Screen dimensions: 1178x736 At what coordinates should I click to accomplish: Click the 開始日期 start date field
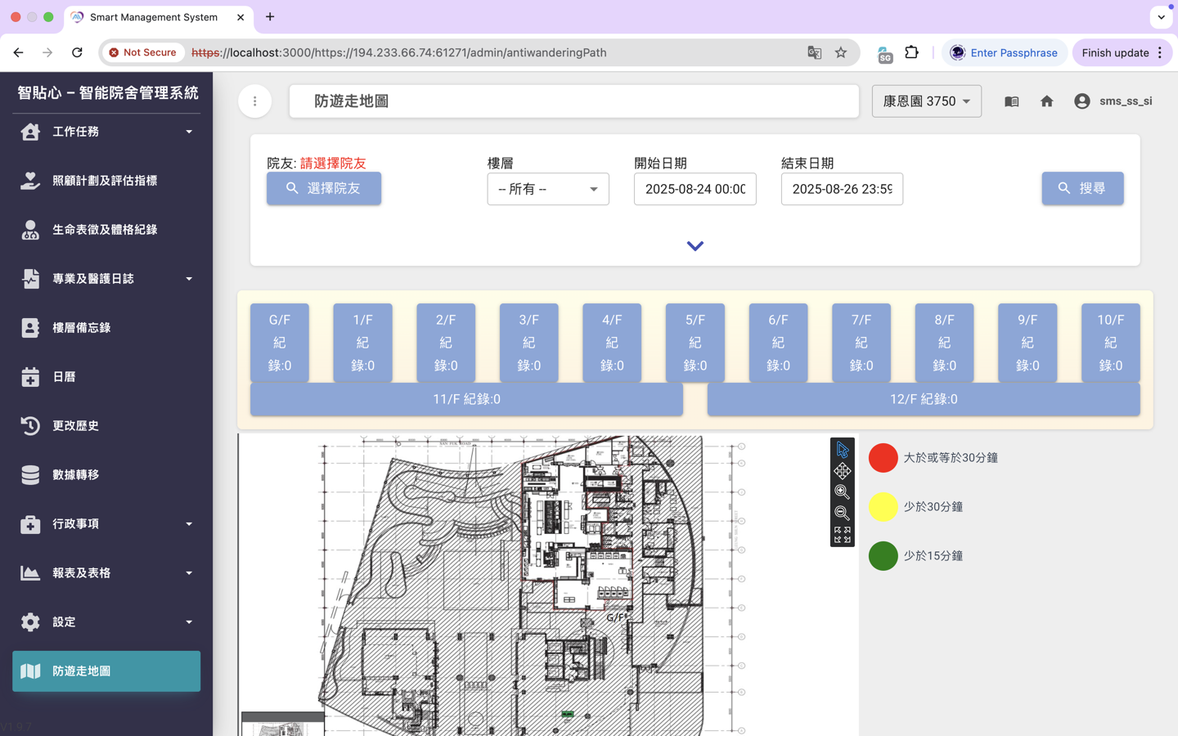(x=695, y=189)
